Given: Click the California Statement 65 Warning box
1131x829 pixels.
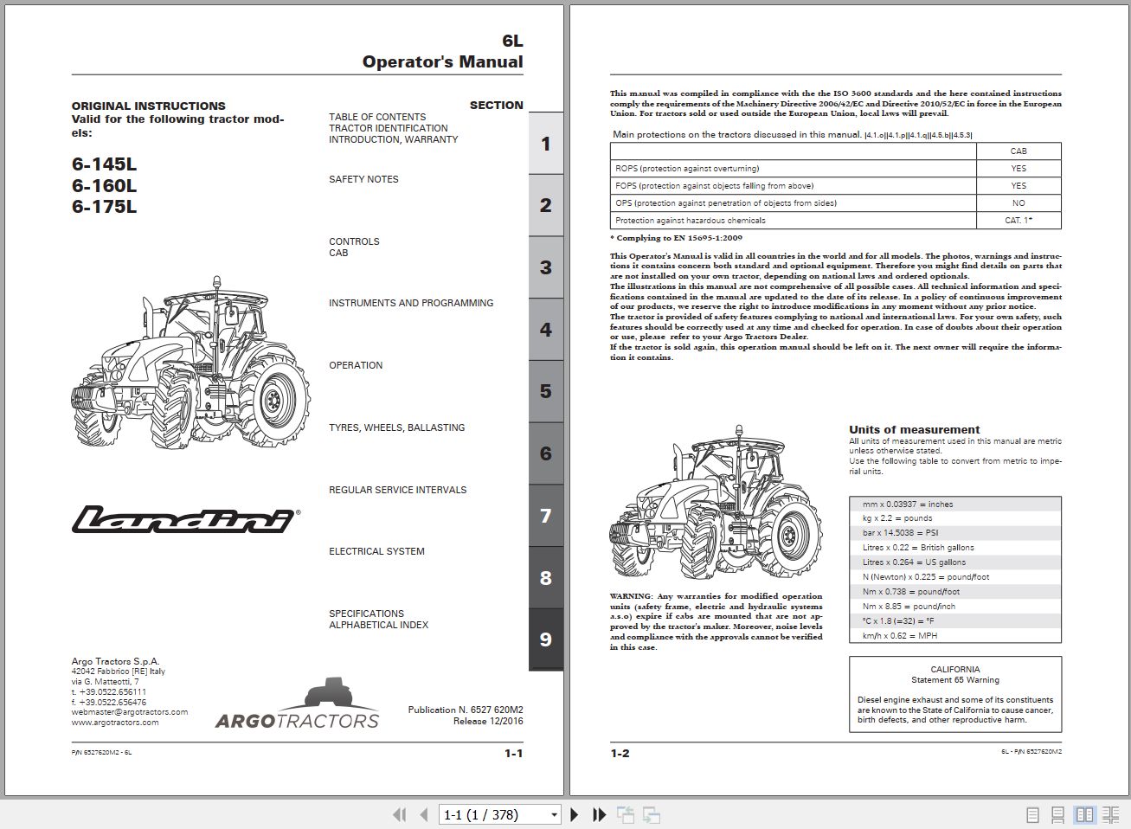Looking at the screenshot, I should (x=955, y=694).
